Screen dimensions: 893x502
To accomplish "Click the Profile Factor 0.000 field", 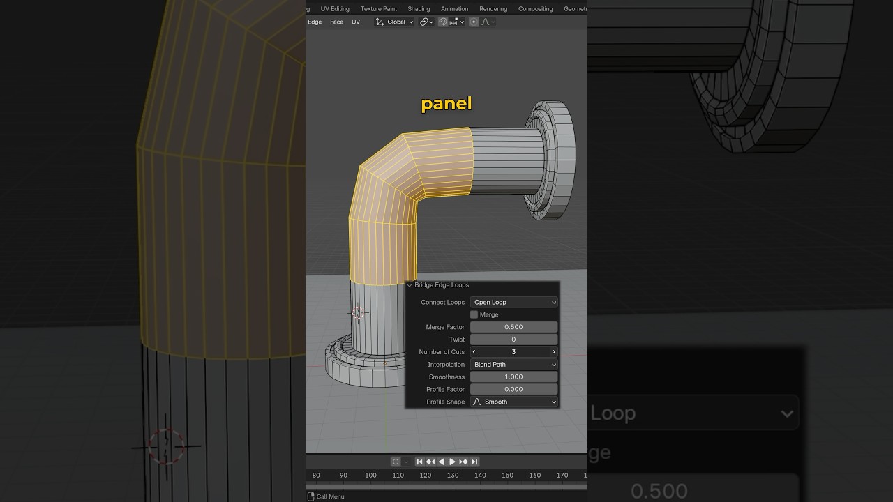I will [514, 390].
